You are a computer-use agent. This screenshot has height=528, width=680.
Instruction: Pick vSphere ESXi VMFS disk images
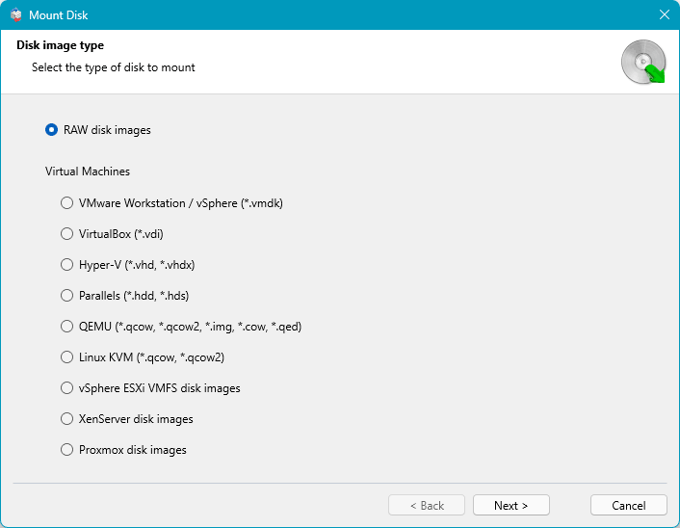pyautogui.click(x=66, y=388)
